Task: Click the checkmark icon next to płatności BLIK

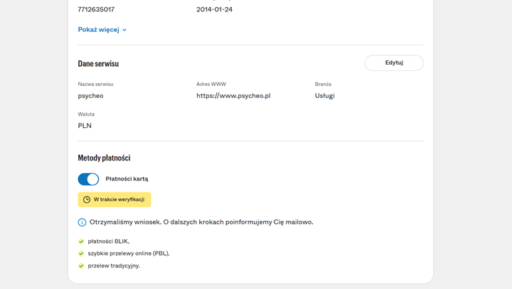Action: (x=81, y=241)
